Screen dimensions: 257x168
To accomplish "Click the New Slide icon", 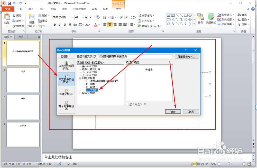I will (x=32, y=17).
